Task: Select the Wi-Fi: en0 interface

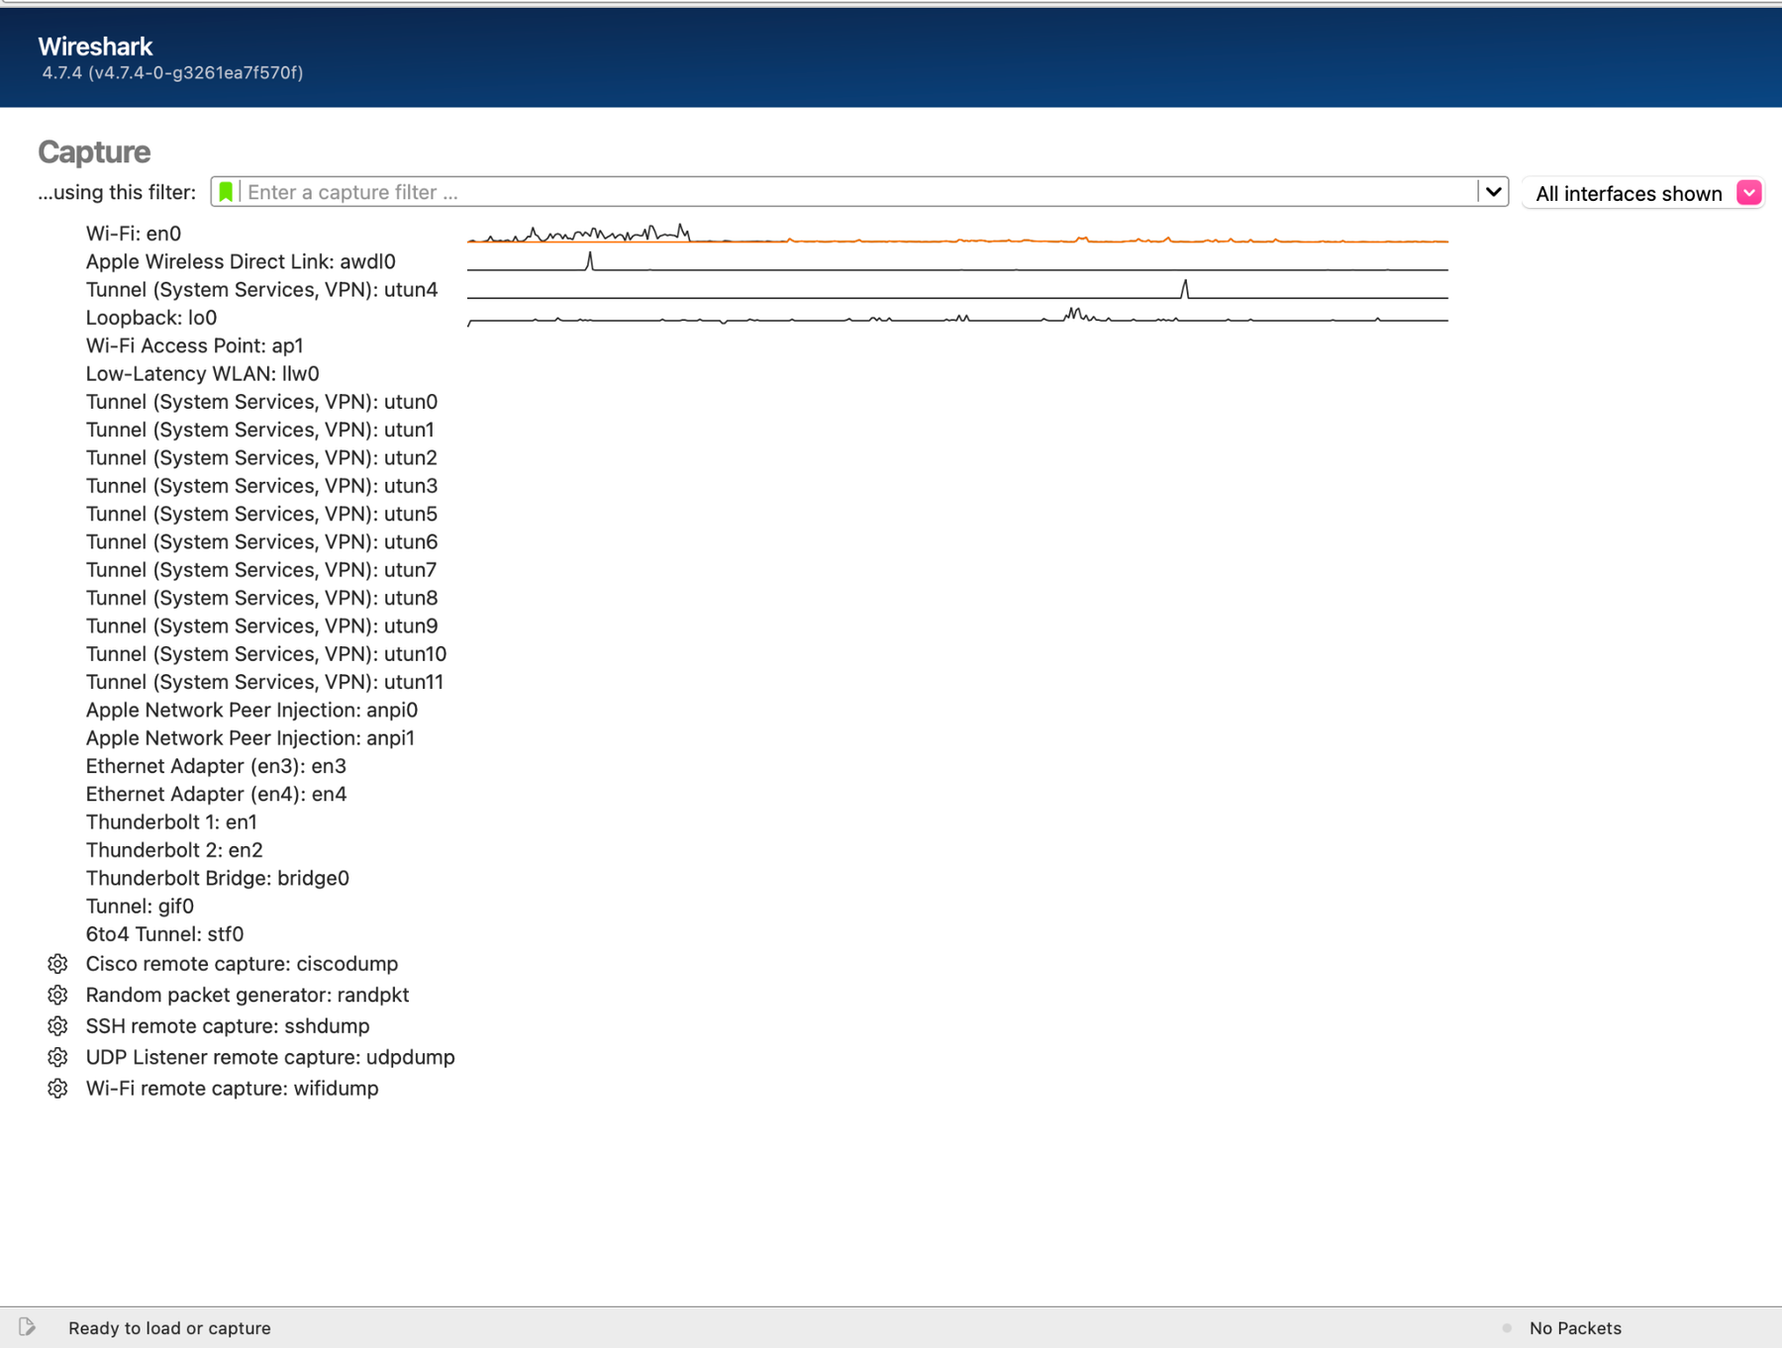Action: pos(134,234)
